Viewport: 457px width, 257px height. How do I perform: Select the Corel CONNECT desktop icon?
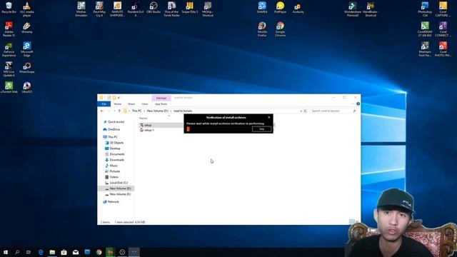[x=443, y=29]
